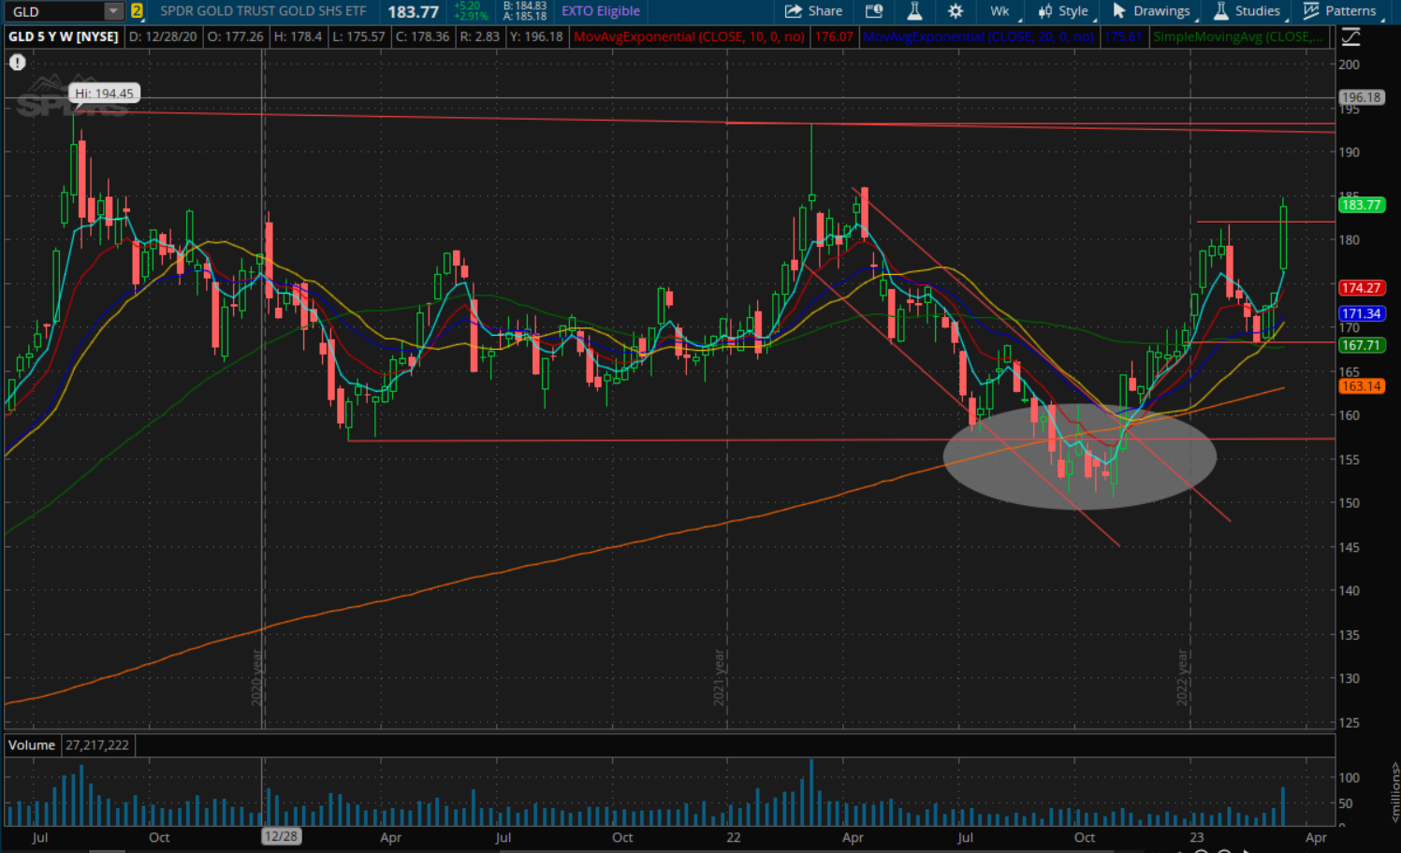Screen dimensions: 1401x853
Task: Click the red 174.27 axis label
Action: tap(1361, 288)
